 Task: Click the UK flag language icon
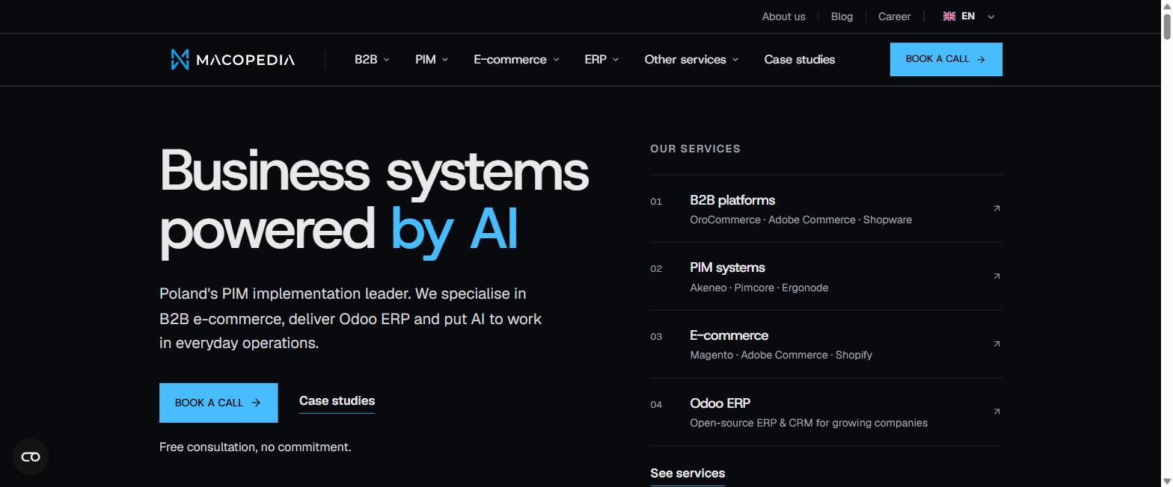click(949, 16)
